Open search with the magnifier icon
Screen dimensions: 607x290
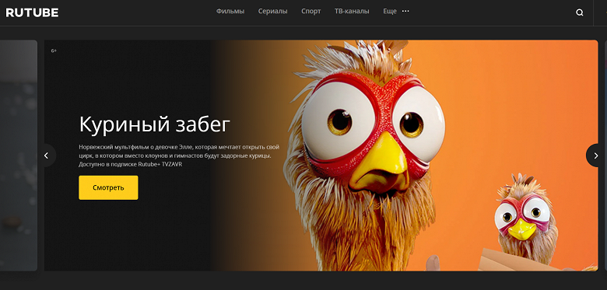click(580, 12)
